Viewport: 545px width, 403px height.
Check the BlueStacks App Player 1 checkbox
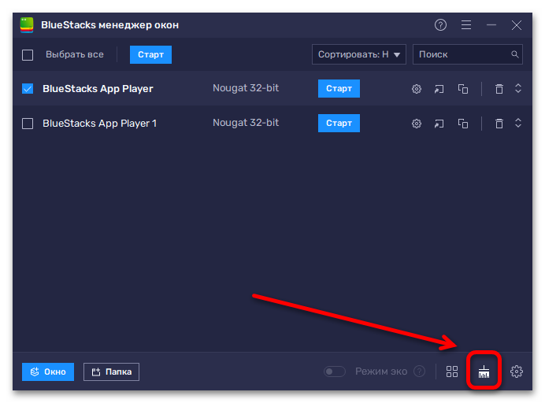click(28, 124)
